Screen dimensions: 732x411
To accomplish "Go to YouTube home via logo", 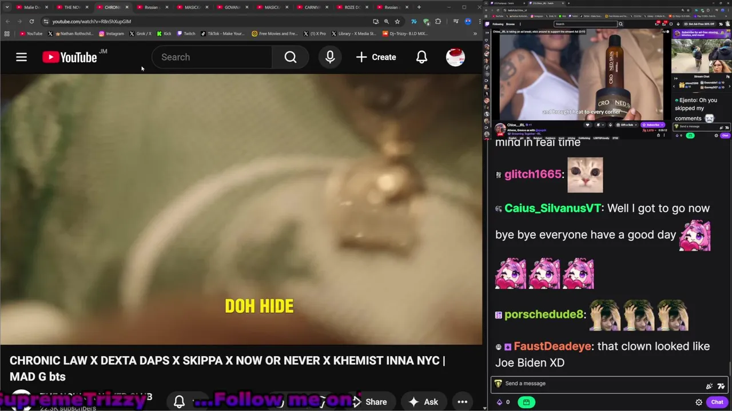I will [x=70, y=57].
